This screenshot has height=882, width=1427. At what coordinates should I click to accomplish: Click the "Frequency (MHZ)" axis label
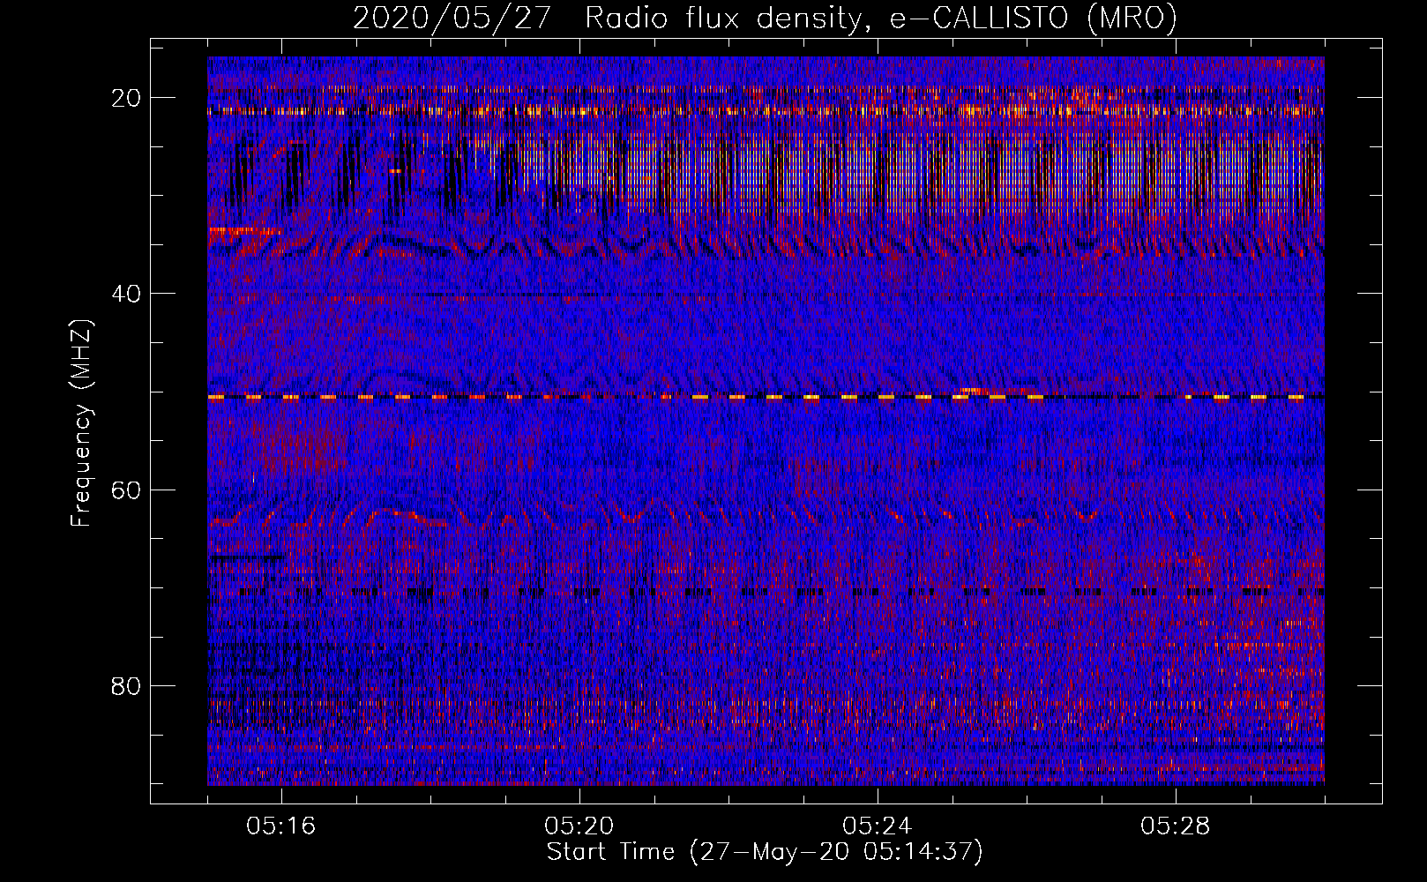click(81, 422)
